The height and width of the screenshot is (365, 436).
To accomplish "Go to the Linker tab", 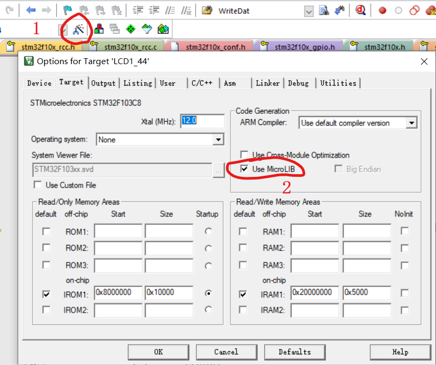I will click(267, 83).
